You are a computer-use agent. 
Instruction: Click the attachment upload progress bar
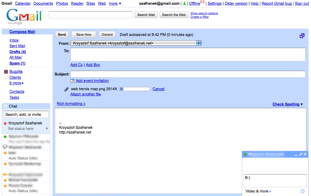[x=134, y=89]
